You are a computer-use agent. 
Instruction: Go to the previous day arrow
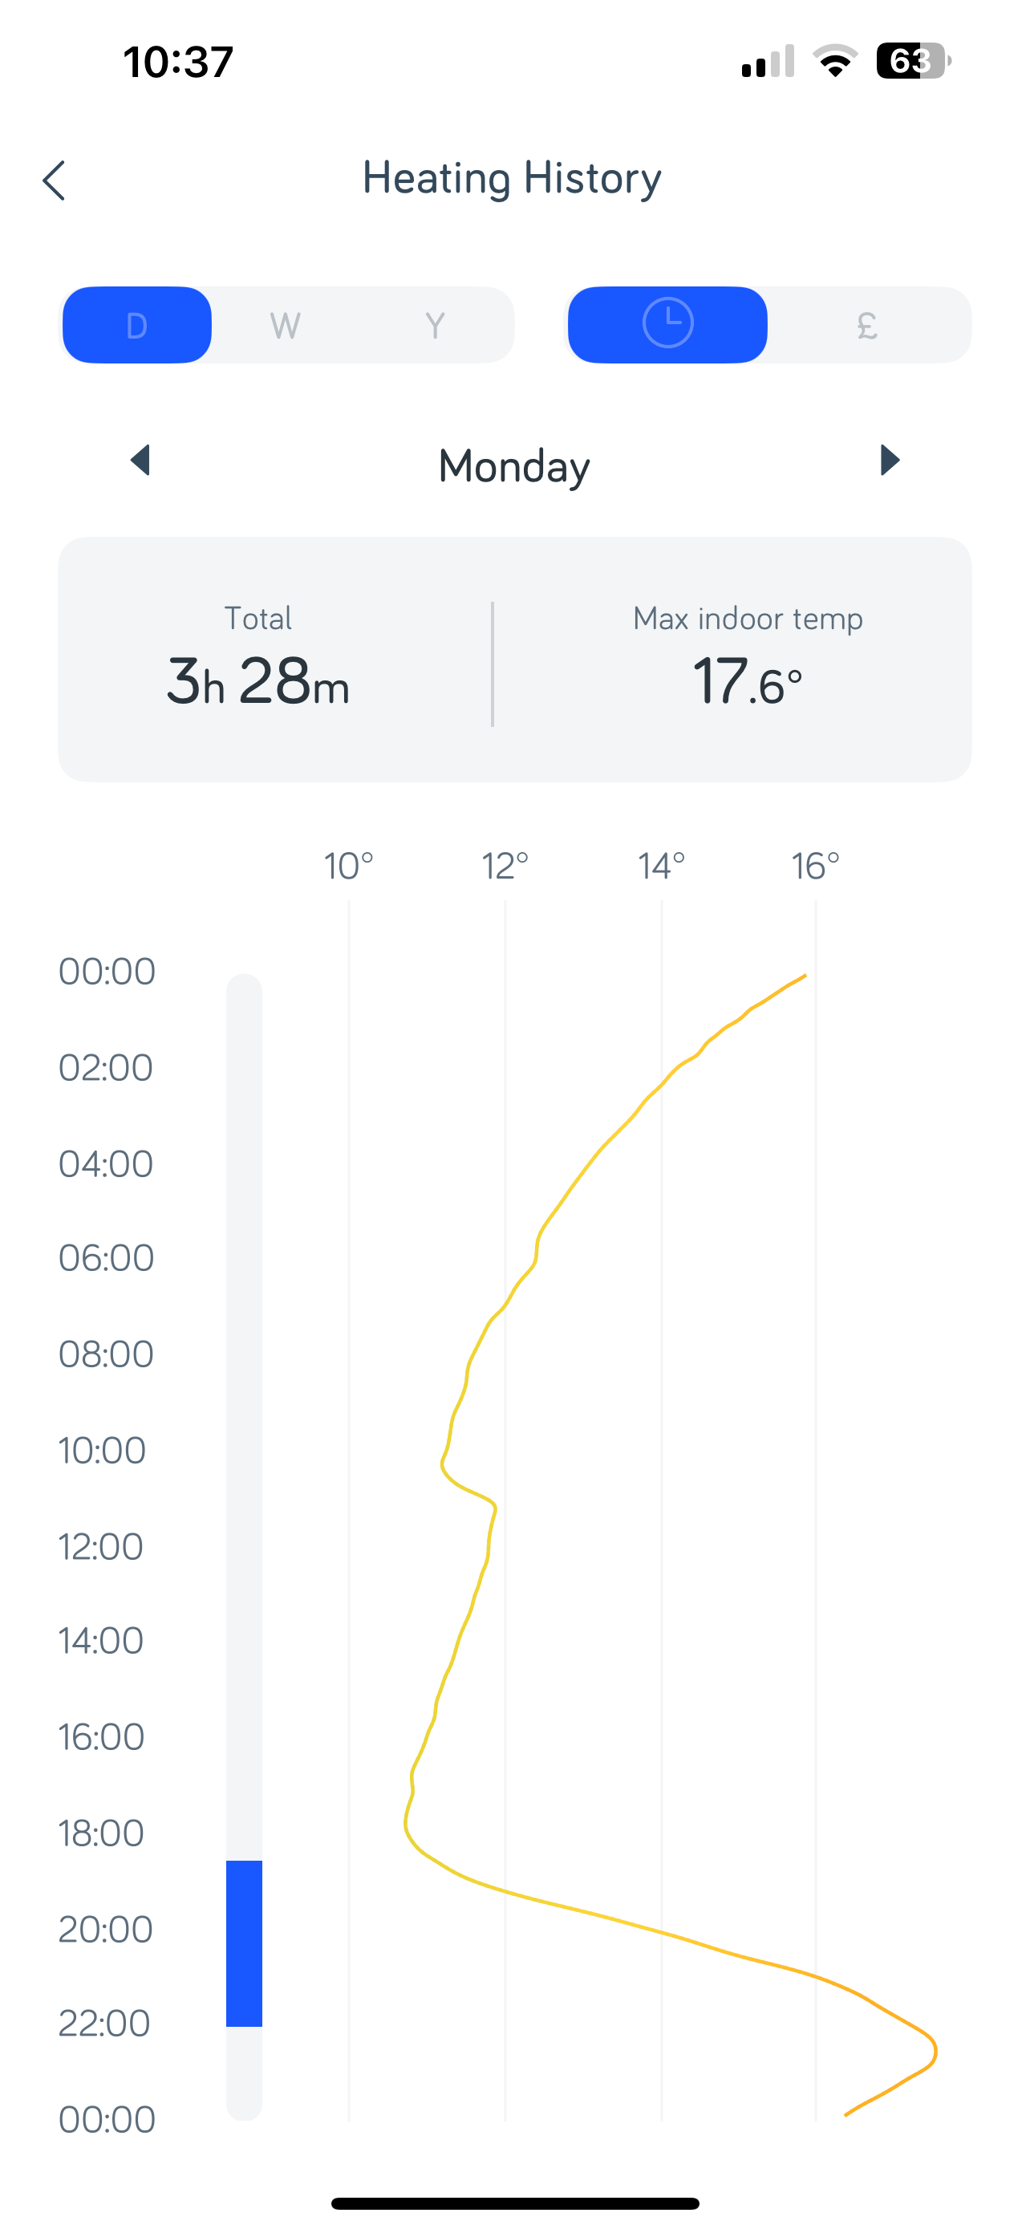[x=140, y=461]
